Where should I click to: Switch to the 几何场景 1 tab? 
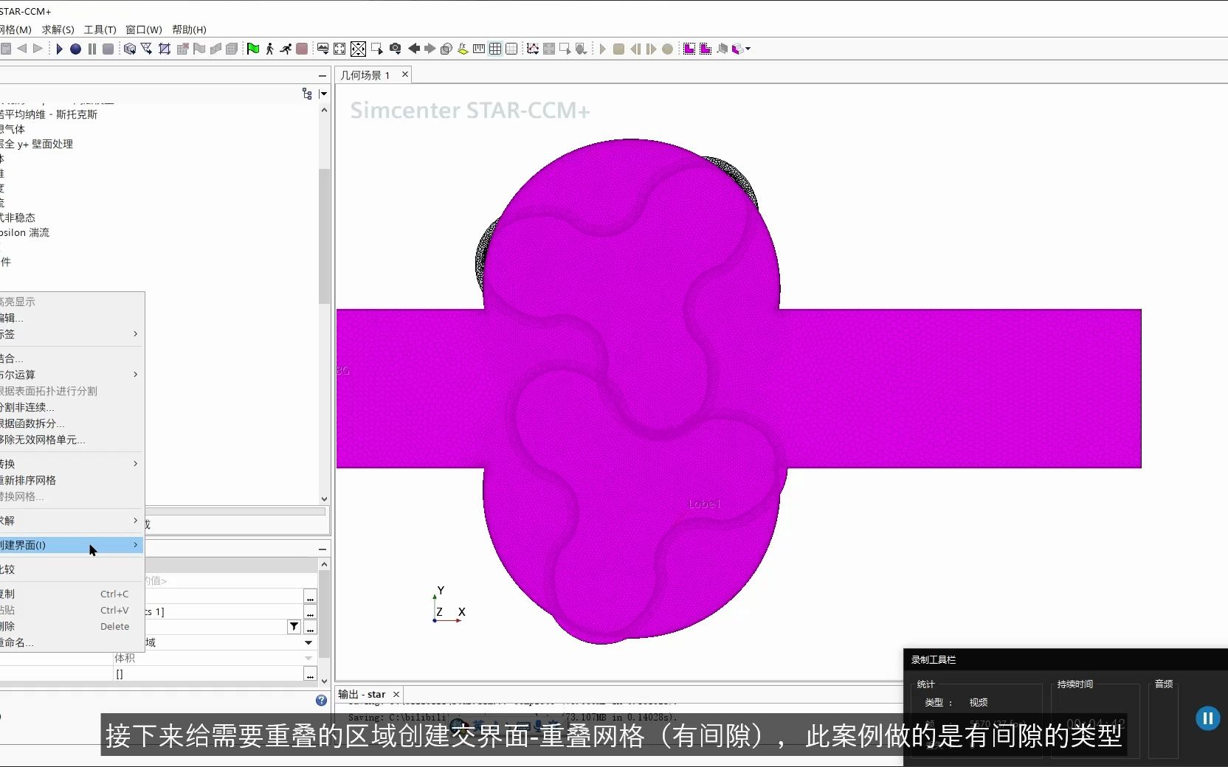[x=365, y=75]
